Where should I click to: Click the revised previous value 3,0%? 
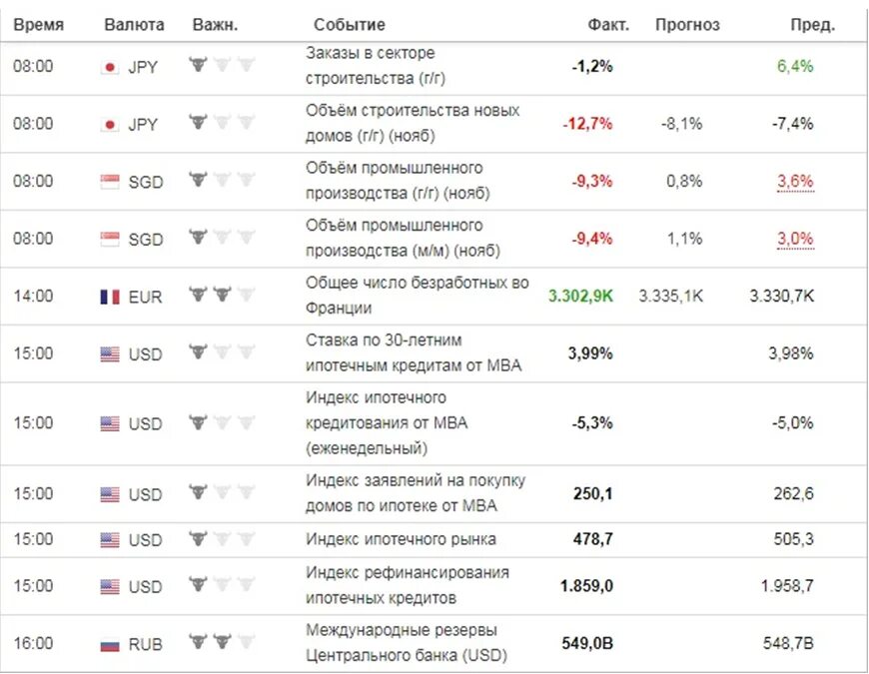click(x=795, y=239)
